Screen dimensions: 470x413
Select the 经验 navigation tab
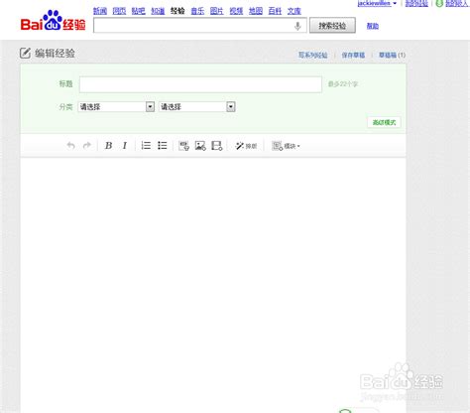click(x=177, y=11)
